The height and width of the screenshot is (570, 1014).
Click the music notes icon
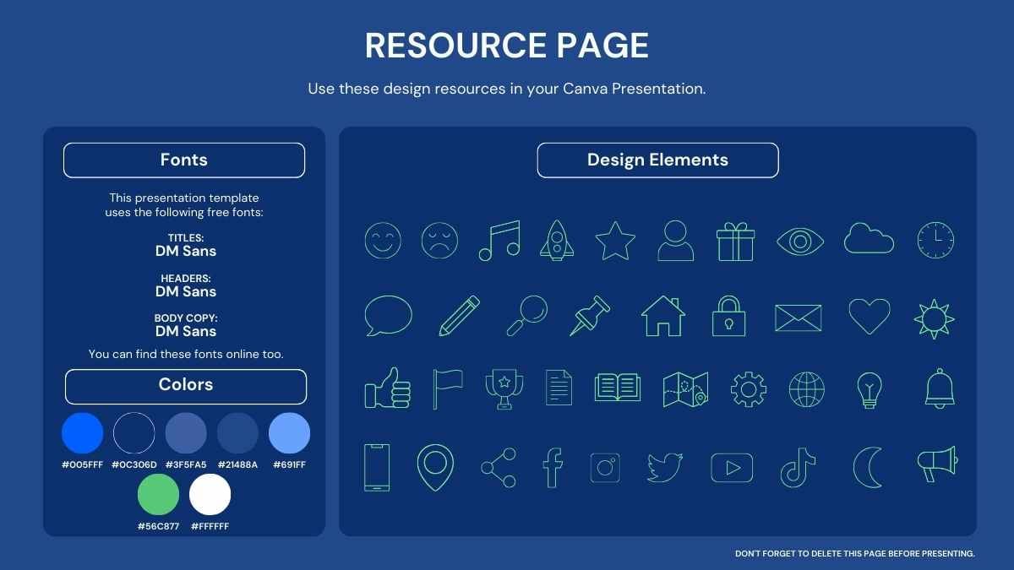pyautogui.click(x=499, y=241)
